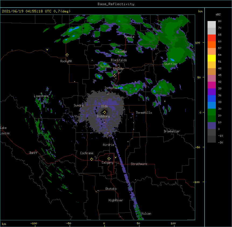232x227 pixels.
Task: Select the yellow v marker northwest of RockyMH
Action: [47, 50]
